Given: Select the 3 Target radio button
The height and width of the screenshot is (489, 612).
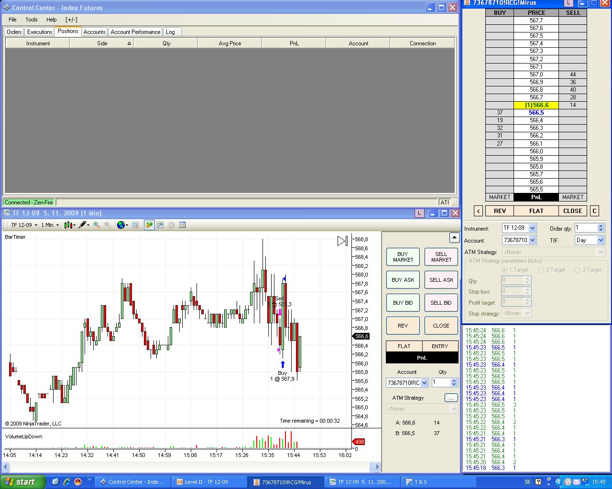Looking at the screenshot, I should pos(578,270).
